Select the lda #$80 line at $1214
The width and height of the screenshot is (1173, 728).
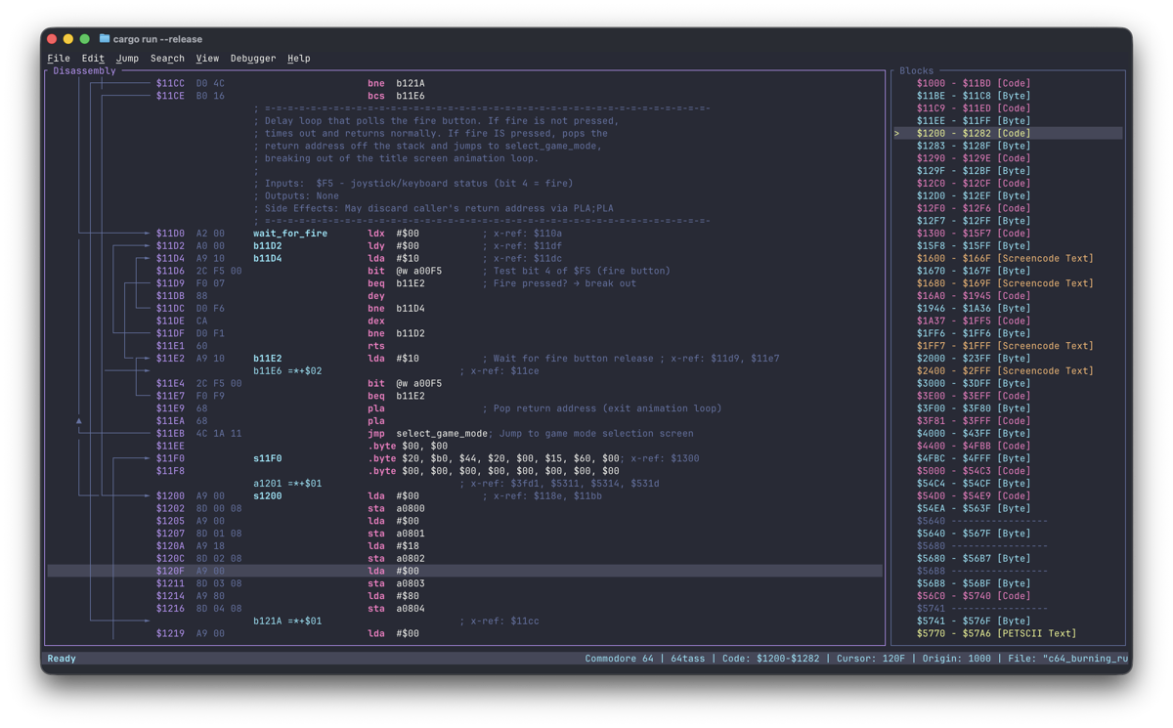(465, 596)
